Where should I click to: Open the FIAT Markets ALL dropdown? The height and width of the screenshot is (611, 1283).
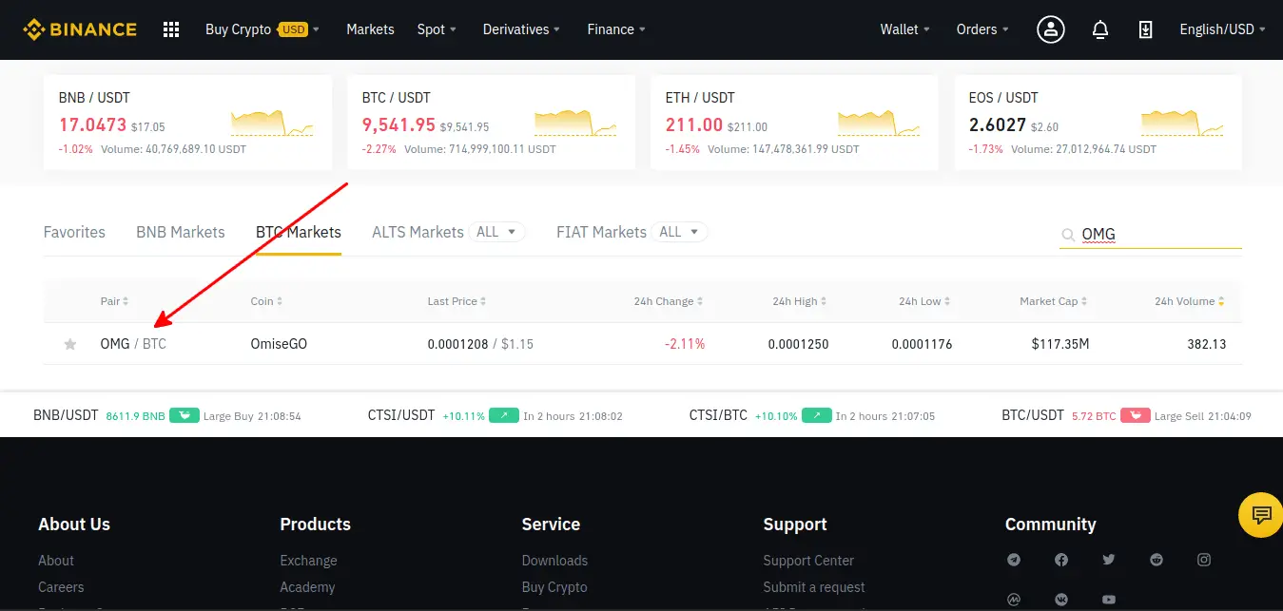pyautogui.click(x=681, y=232)
